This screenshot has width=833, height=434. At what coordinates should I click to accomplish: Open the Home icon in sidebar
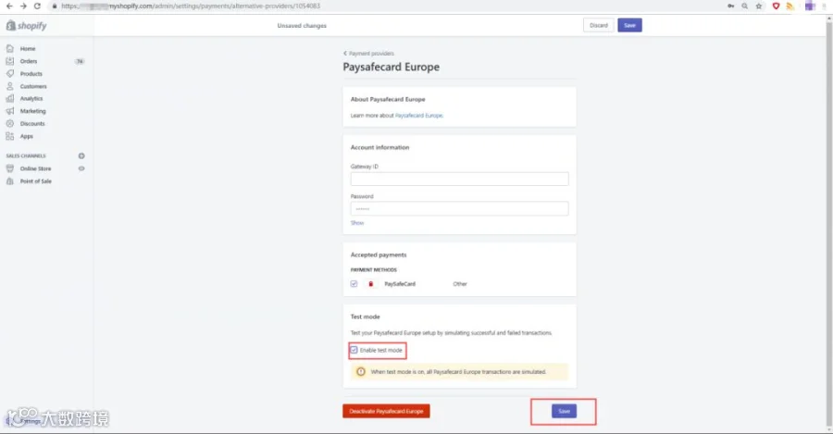(9, 48)
